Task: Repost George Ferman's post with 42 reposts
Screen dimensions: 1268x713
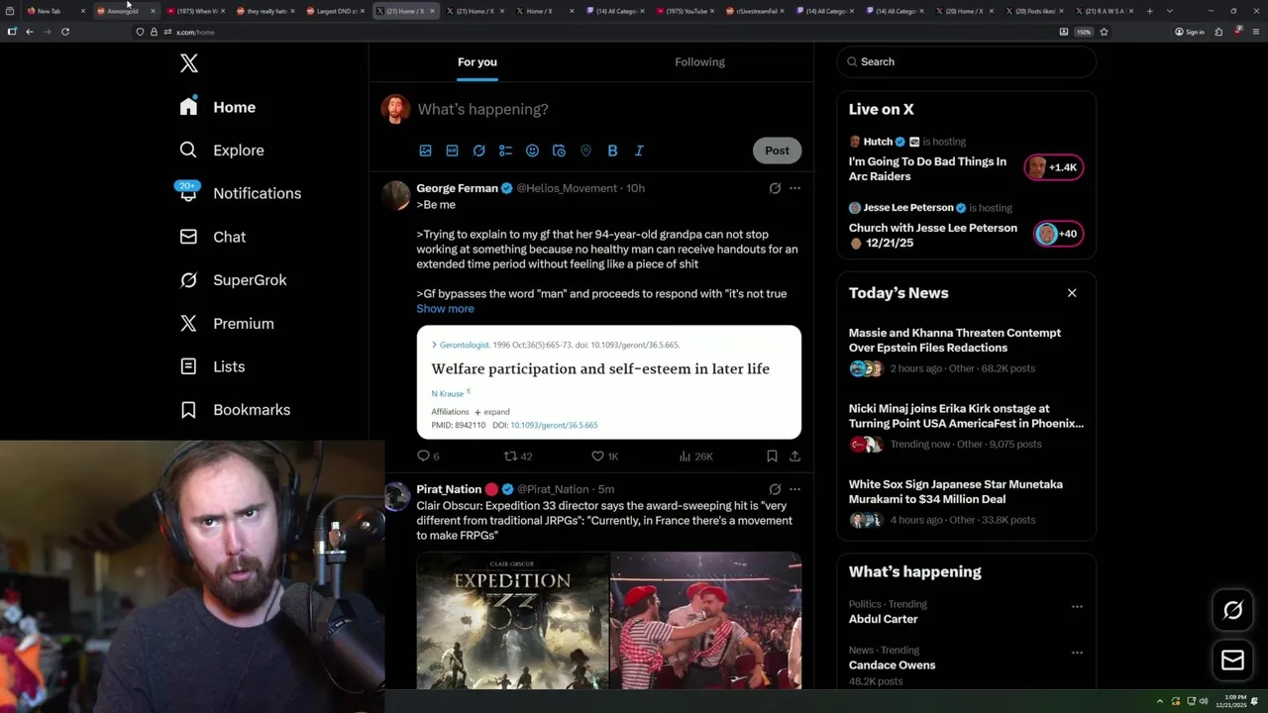Action: click(518, 457)
